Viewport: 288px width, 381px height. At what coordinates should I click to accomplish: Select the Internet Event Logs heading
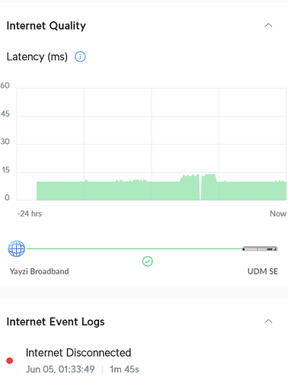[x=56, y=322]
